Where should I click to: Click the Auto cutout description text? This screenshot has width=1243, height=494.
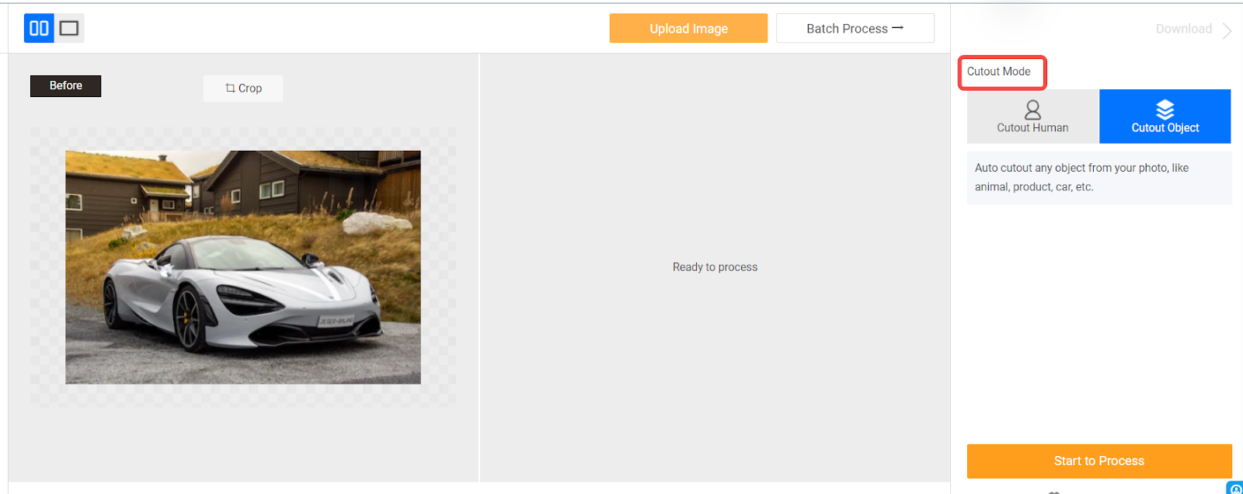pyautogui.click(x=1081, y=177)
